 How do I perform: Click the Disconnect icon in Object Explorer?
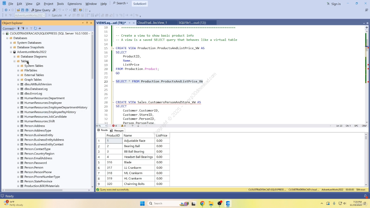click(23, 28)
